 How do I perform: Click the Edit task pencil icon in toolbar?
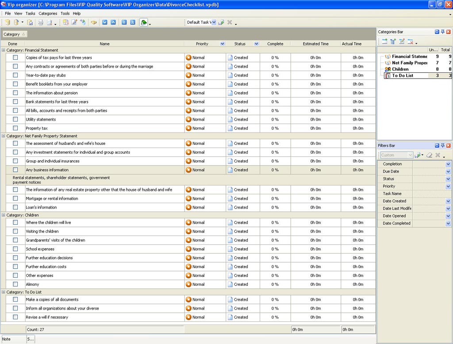tap(74, 23)
